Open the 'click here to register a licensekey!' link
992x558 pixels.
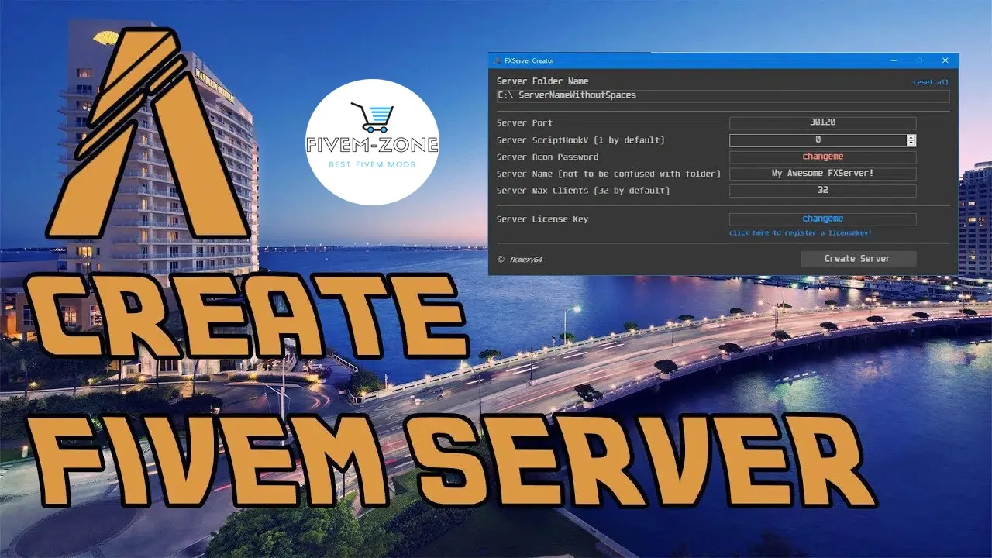pyautogui.click(x=800, y=232)
